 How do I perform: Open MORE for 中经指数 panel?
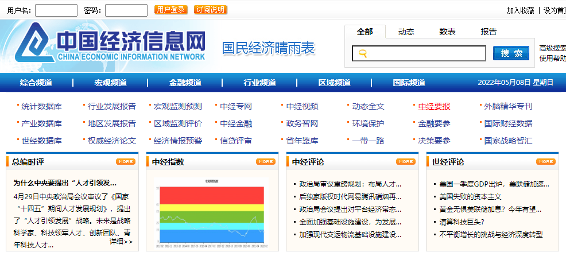(x=266, y=161)
